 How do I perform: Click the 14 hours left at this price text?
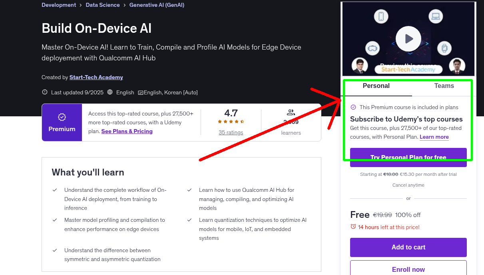pos(389,227)
